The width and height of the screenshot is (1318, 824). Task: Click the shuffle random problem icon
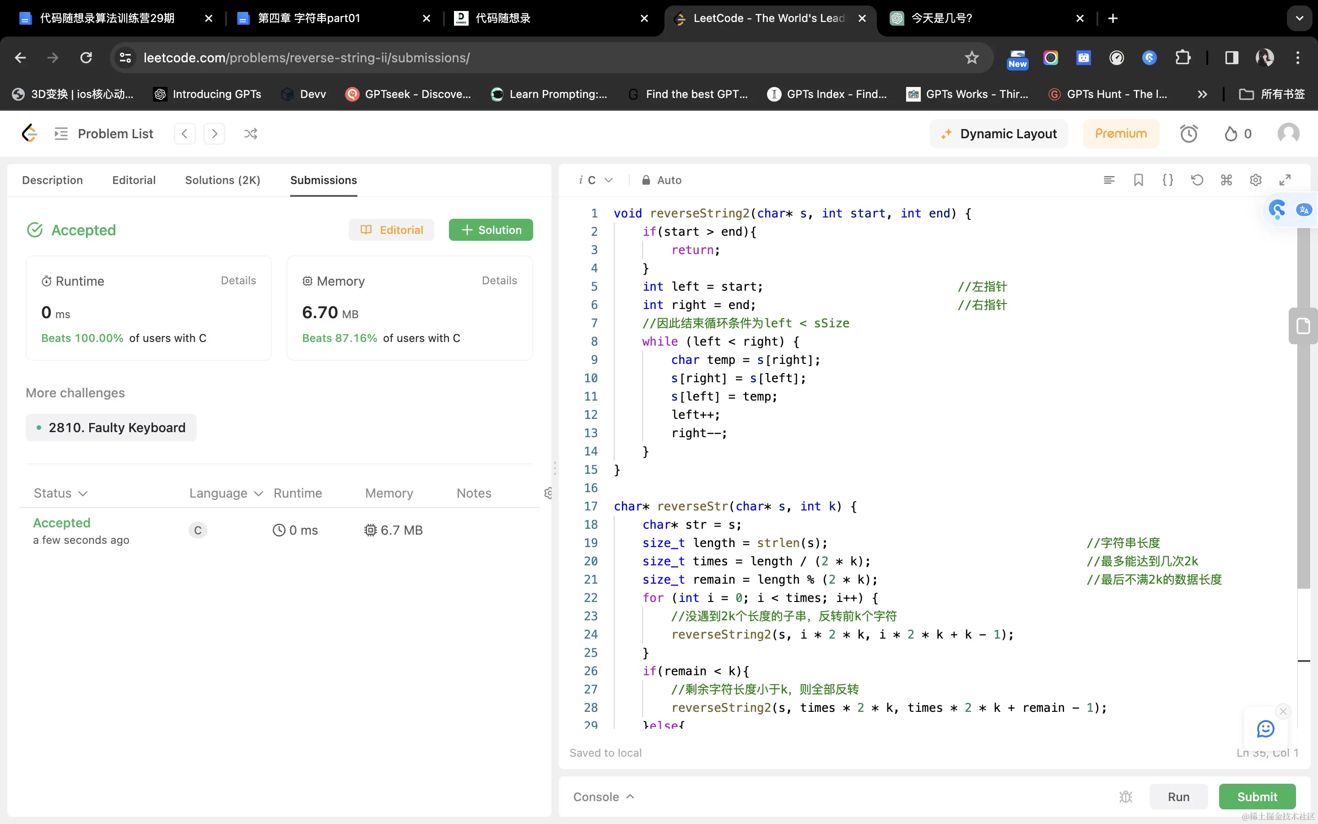pyautogui.click(x=250, y=134)
